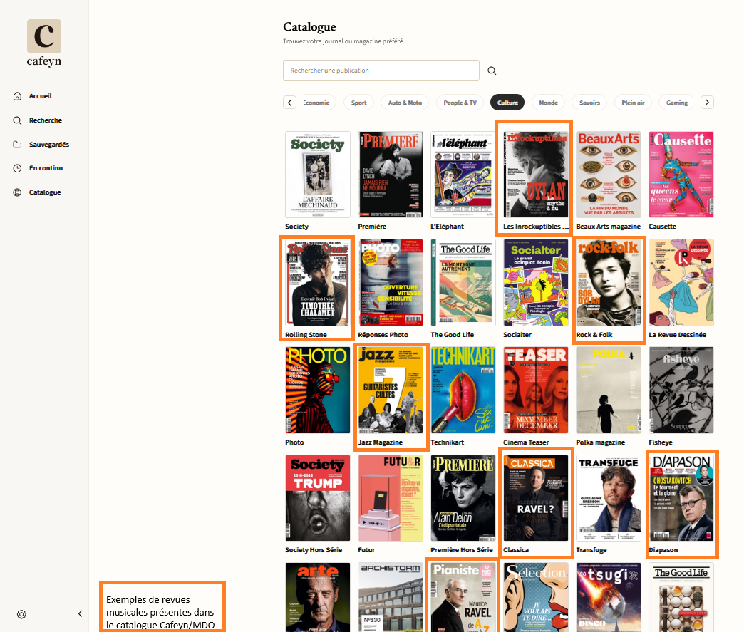The height and width of the screenshot is (632, 744).
Task: Open the Photo magazine cover
Action: point(317,390)
